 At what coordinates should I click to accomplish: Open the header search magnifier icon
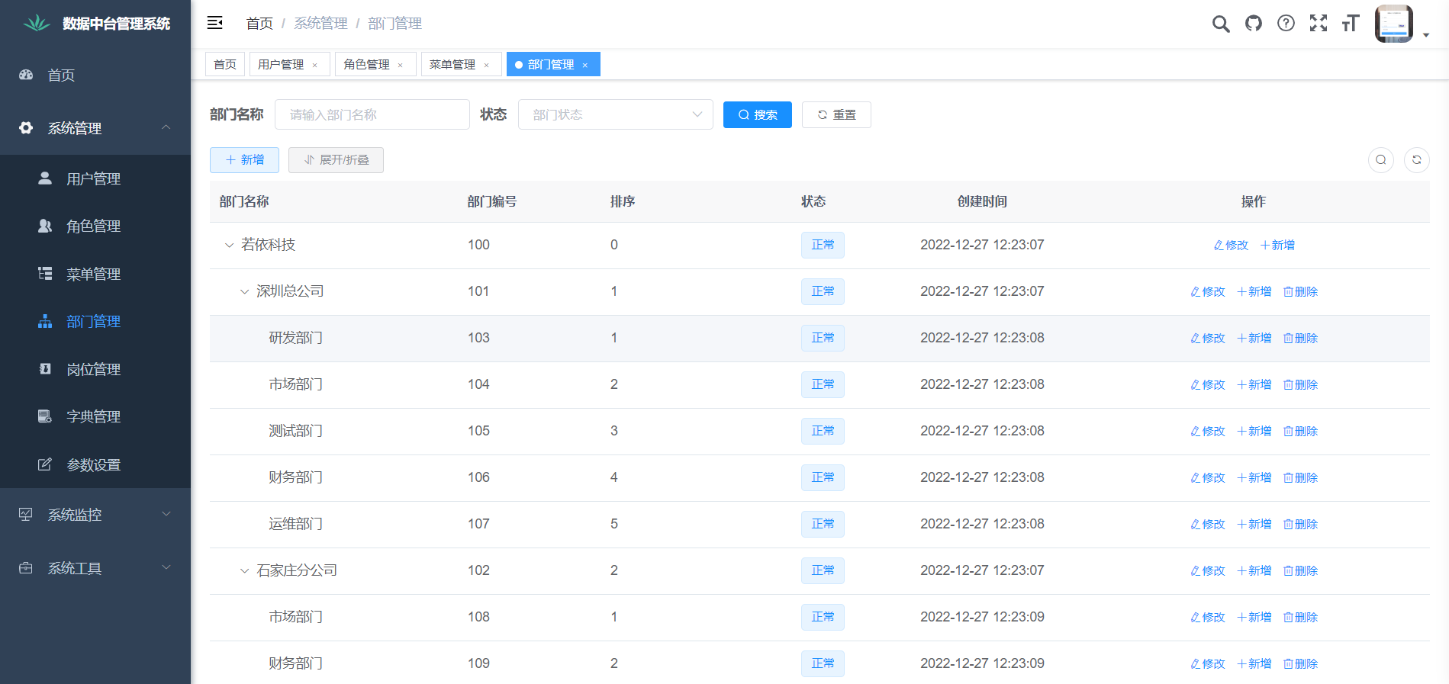1221,24
